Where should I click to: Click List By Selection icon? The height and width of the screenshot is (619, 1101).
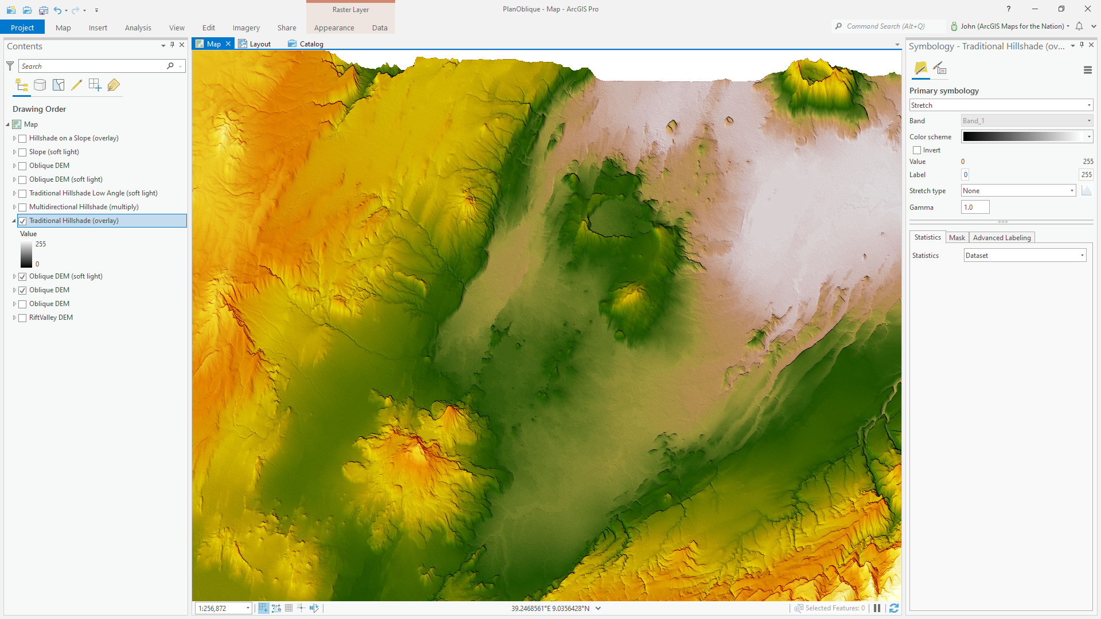[x=58, y=85]
